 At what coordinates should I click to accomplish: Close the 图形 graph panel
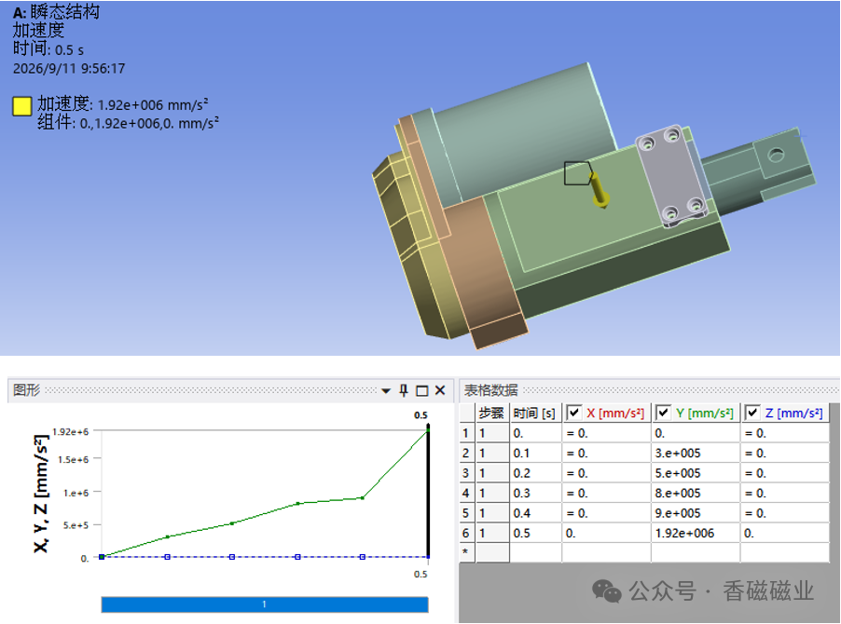440,390
